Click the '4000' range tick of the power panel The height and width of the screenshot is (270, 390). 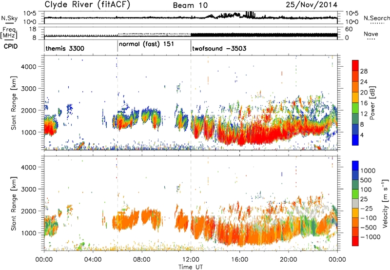tap(28, 67)
